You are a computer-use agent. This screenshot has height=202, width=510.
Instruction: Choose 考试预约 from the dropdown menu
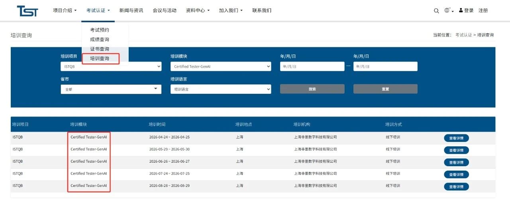coord(100,30)
